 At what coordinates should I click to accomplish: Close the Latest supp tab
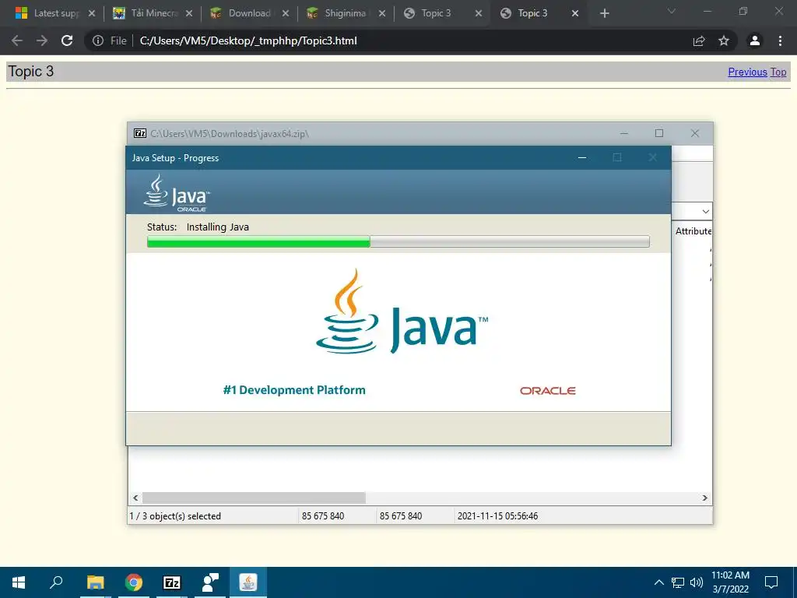point(92,13)
